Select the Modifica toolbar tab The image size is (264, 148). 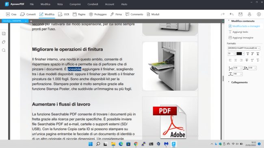(x=47, y=14)
